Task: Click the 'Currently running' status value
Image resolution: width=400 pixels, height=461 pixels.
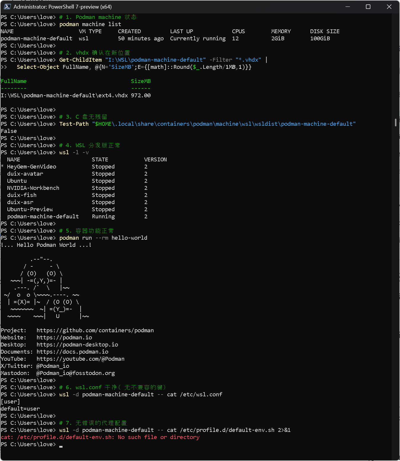Action: (x=198, y=39)
